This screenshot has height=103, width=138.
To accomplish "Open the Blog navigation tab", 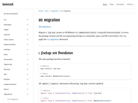I will tap(112, 4).
